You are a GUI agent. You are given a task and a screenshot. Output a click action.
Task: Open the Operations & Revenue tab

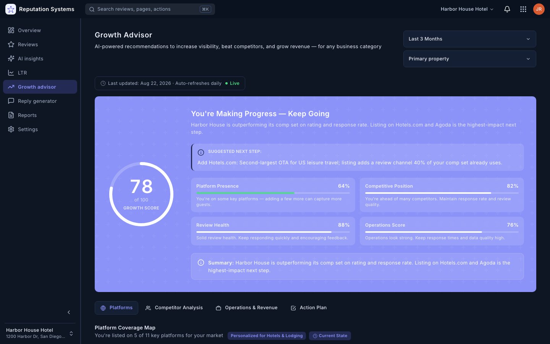tap(247, 308)
